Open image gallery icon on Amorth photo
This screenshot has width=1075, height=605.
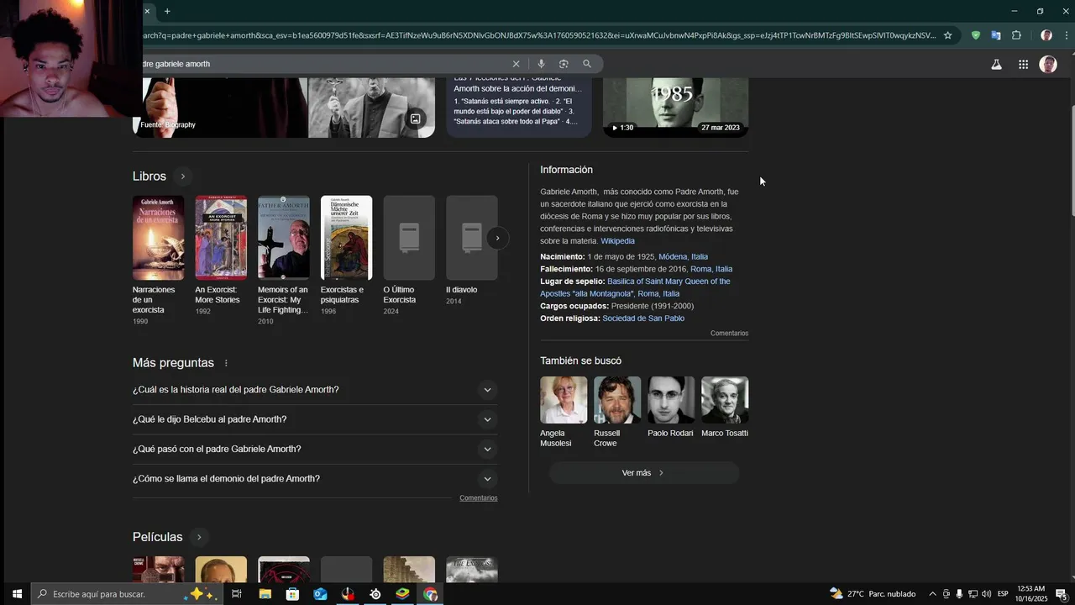click(415, 119)
